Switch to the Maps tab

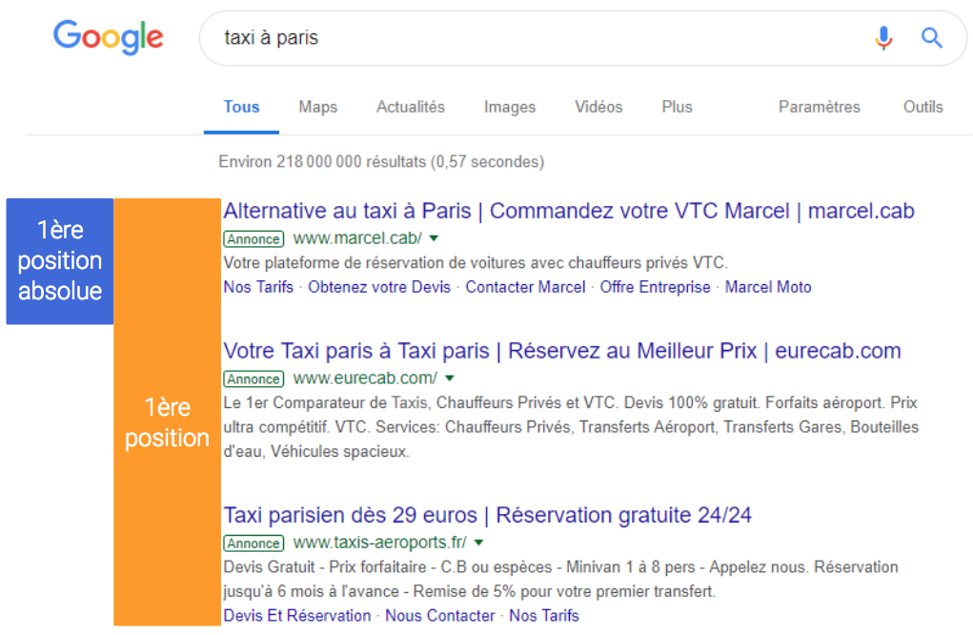click(x=317, y=107)
